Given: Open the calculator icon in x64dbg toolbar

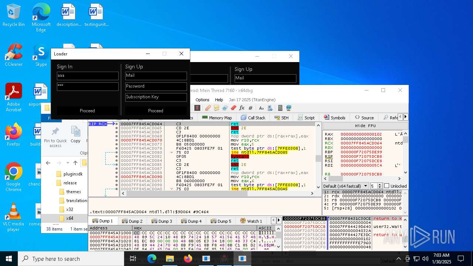Looking at the screenshot, I should (x=280, y=108).
